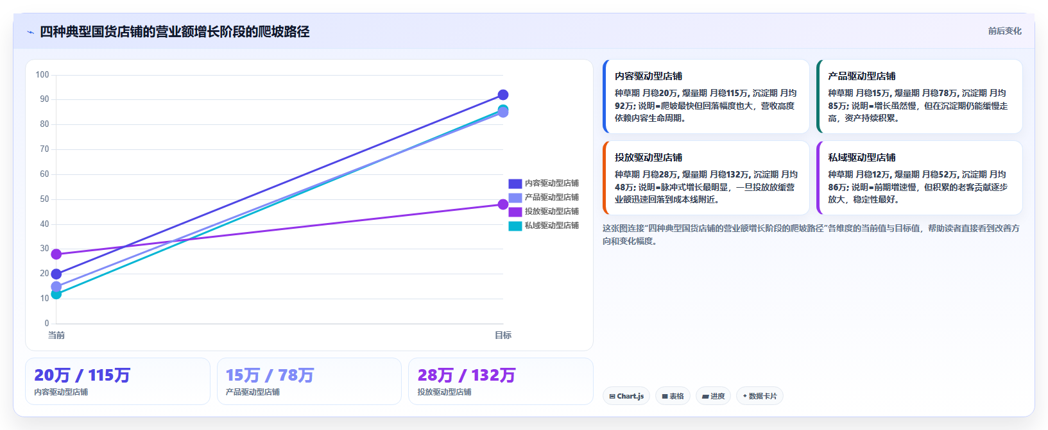The width and height of the screenshot is (1048, 430).
Task: Click the 100 y-axis tick label
Action: click(42, 75)
